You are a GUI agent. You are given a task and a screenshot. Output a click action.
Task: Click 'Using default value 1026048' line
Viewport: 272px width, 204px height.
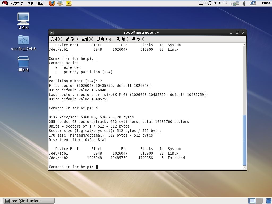(x=78, y=90)
